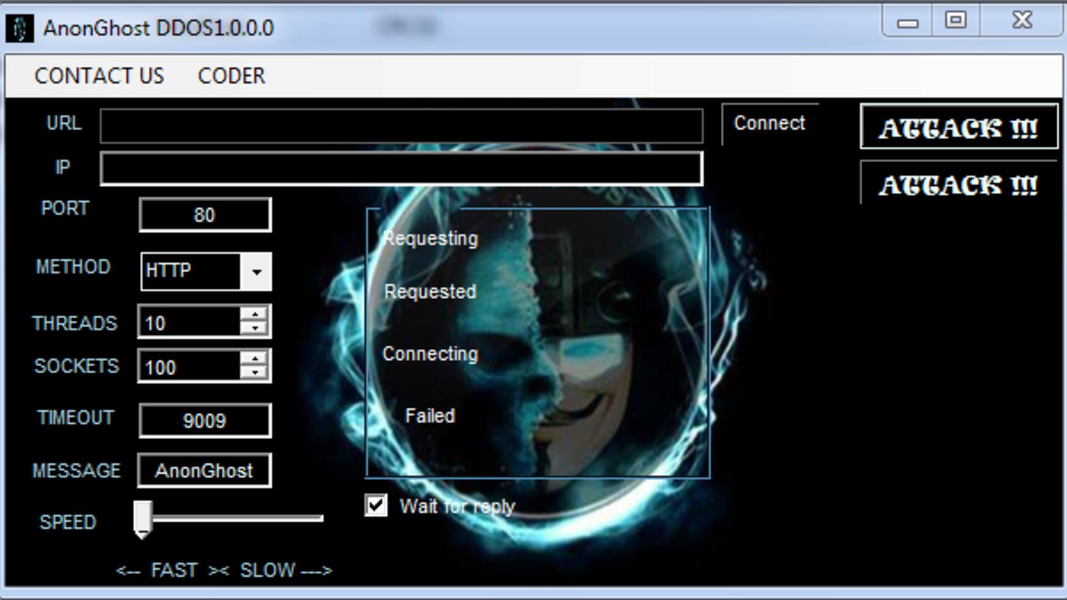Screen dimensions: 1067x600
Task: Minimize the AnonGhost DDOS window
Action: click(x=907, y=22)
